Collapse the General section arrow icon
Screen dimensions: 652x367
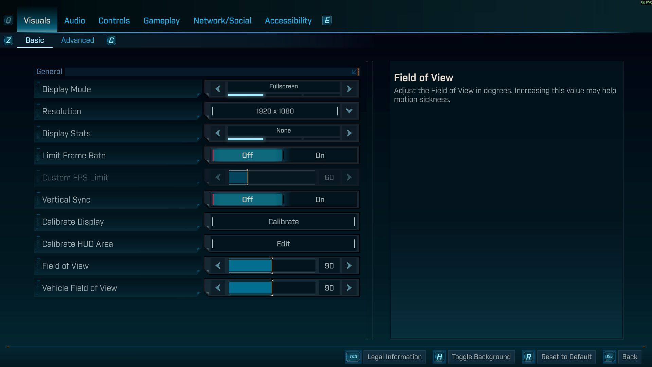click(x=354, y=72)
